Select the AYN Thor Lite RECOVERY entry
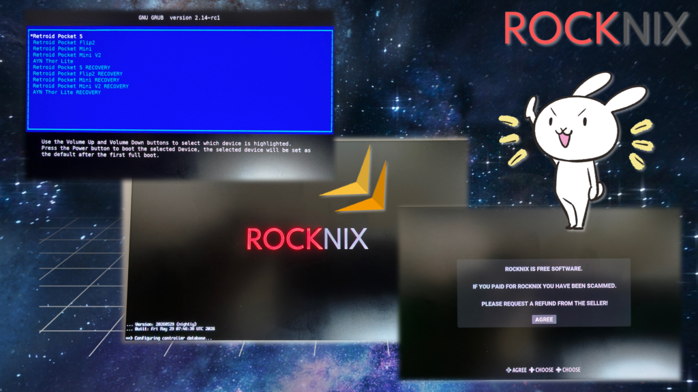Image resolution: width=698 pixels, height=392 pixels. click(67, 93)
